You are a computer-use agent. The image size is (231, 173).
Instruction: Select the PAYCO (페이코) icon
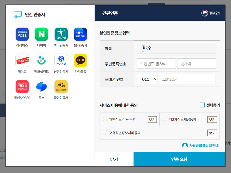tap(22, 60)
